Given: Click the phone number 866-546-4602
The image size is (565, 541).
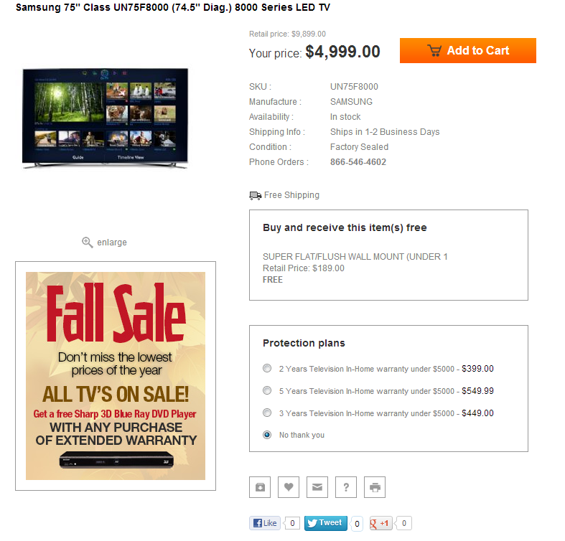Looking at the screenshot, I should coord(358,162).
